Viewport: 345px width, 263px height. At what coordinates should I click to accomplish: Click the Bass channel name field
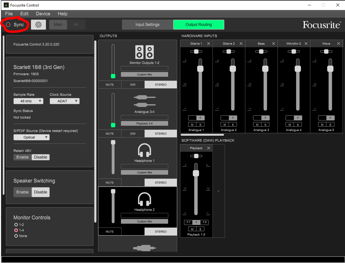[261, 43]
